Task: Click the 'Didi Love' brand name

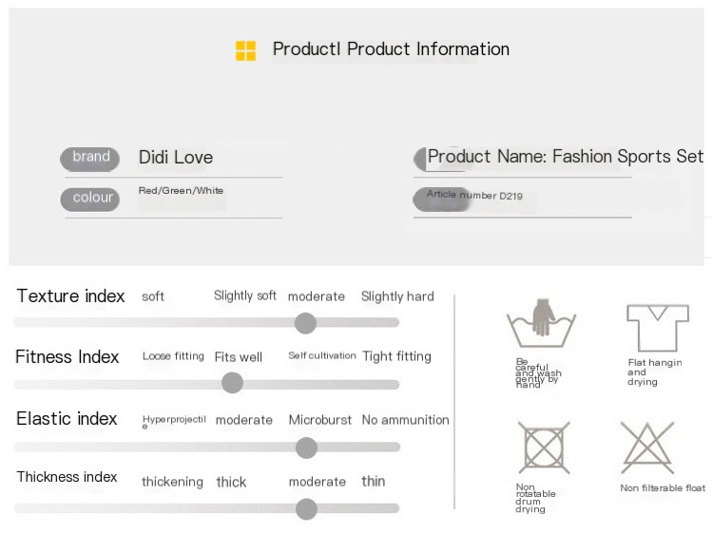Action: [x=176, y=158]
